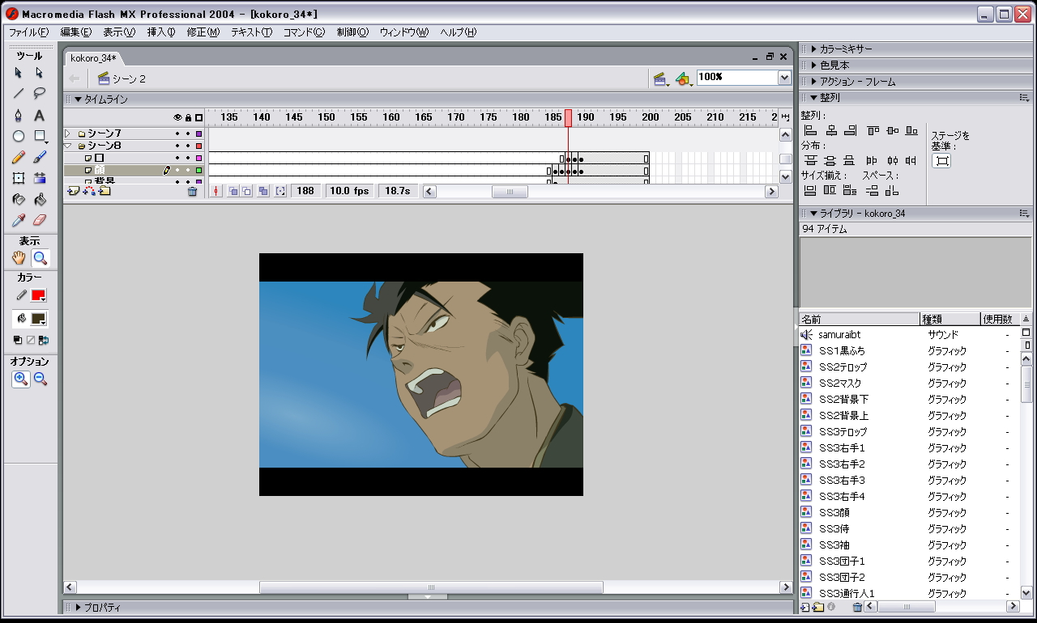
Task: Add a motion guide layer
Action: coord(89,191)
